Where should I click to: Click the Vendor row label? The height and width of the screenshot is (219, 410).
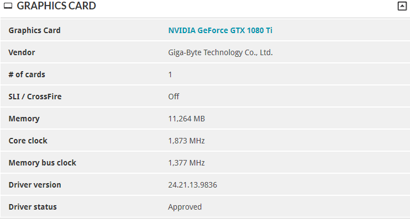pos(22,52)
